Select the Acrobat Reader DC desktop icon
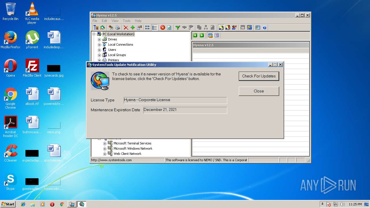 [10, 127]
